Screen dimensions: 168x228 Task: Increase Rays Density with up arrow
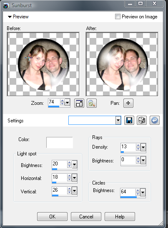(x=138, y=145)
